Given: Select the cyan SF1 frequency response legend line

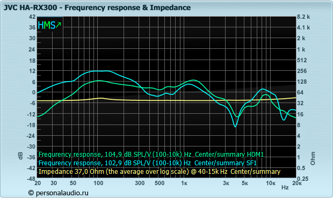Looking at the screenshot, I should click(148, 163).
